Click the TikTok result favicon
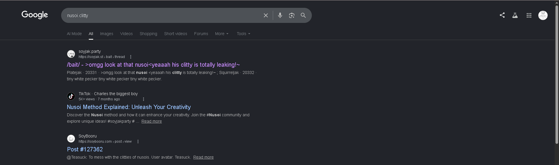 tap(71, 96)
